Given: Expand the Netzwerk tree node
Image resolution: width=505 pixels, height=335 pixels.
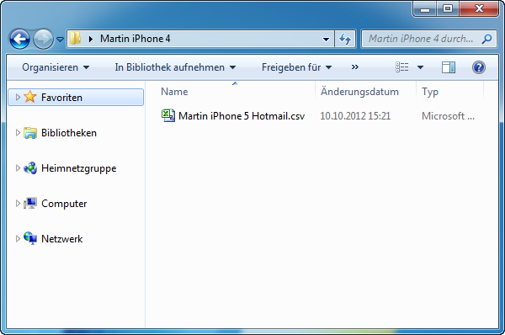Looking at the screenshot, I should coord(18,238).
